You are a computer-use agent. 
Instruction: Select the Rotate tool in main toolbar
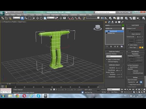click(41, 18)
